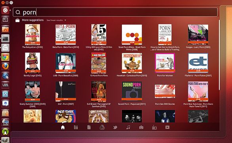Close the Dash with orange close button
Viewport: 232px width, 143px height.
pos(2,2)
